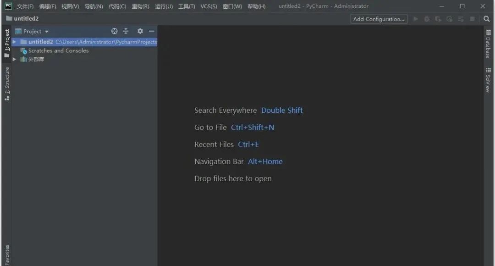Collapse all nodes using the collapse icon
The height and width of the screenshot is (266, 495).
click(x=126, y=31)
